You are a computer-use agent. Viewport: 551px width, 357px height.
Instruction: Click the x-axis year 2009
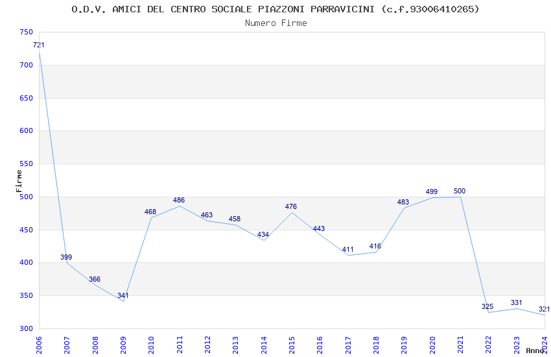[123, 345]
